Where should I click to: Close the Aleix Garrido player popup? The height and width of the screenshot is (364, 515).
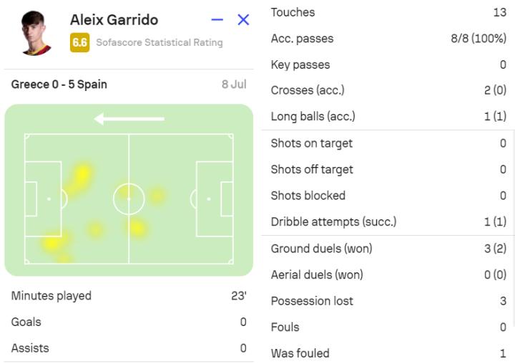243,20
